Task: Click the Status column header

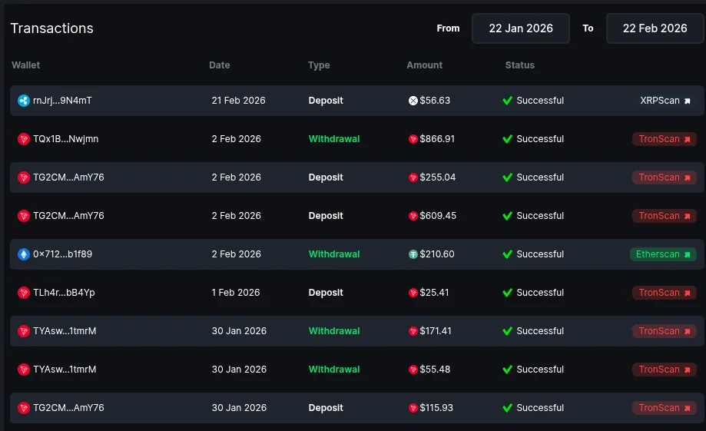Action: pos(519,65)
